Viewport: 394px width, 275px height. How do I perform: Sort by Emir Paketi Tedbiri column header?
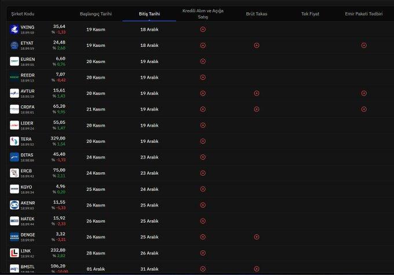tap(364, 14)
